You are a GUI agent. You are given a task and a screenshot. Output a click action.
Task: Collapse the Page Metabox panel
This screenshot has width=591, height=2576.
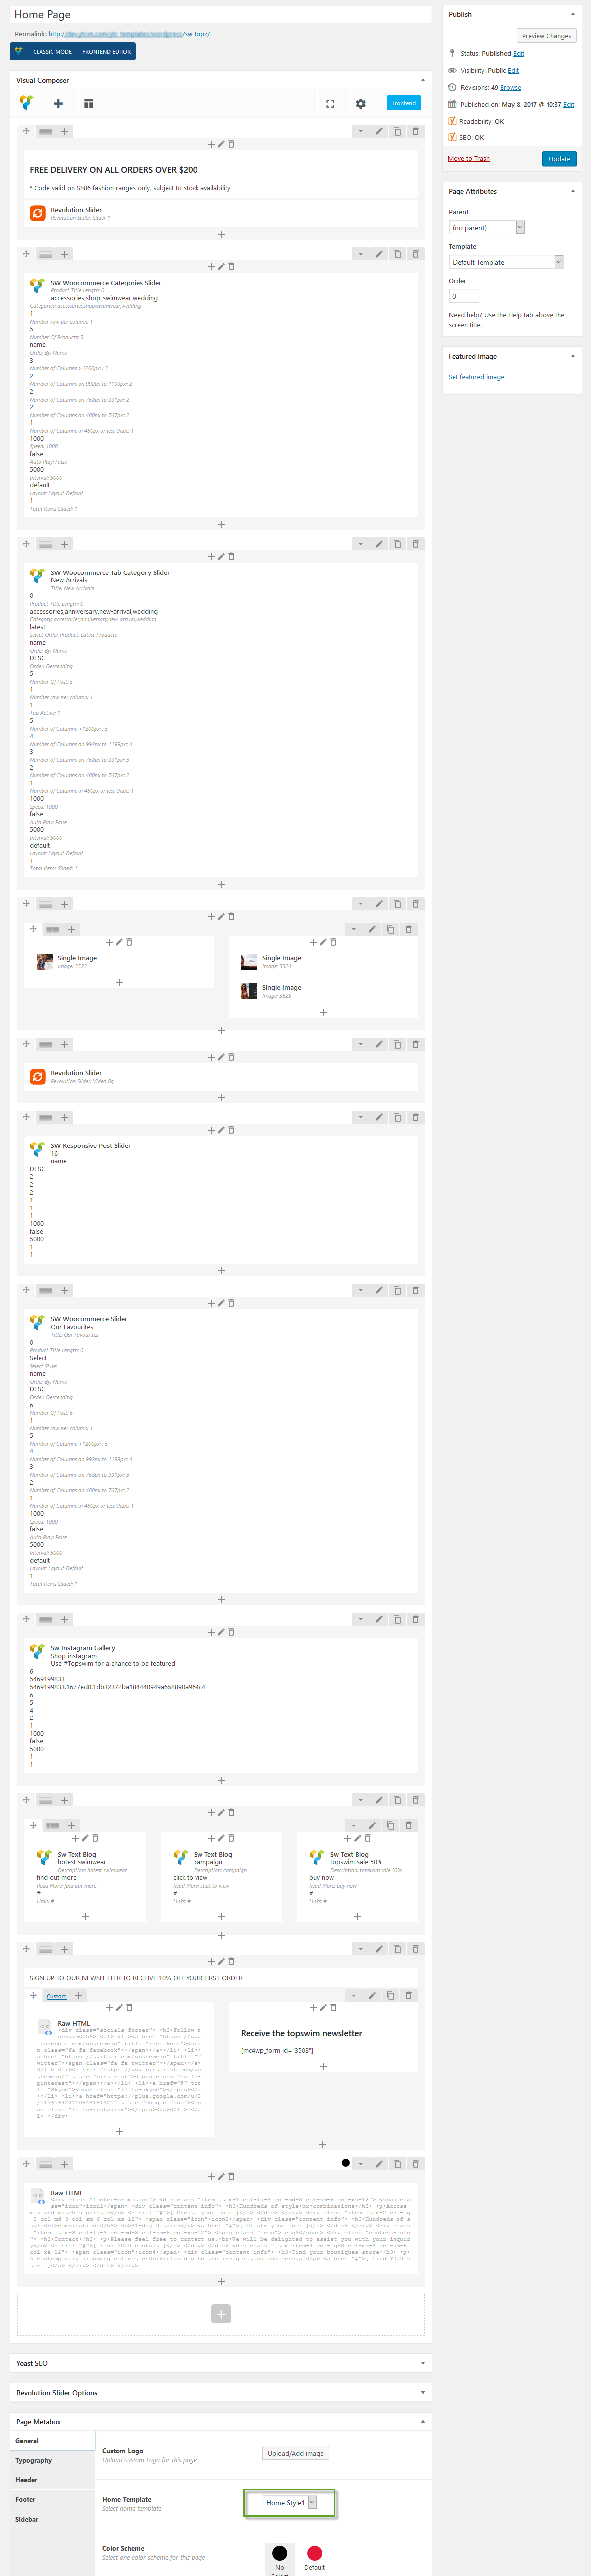[x=422, y=2422]
